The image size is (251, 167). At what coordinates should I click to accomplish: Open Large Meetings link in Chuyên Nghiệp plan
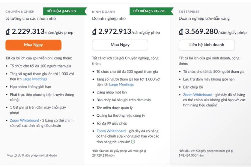pos(35,79)
